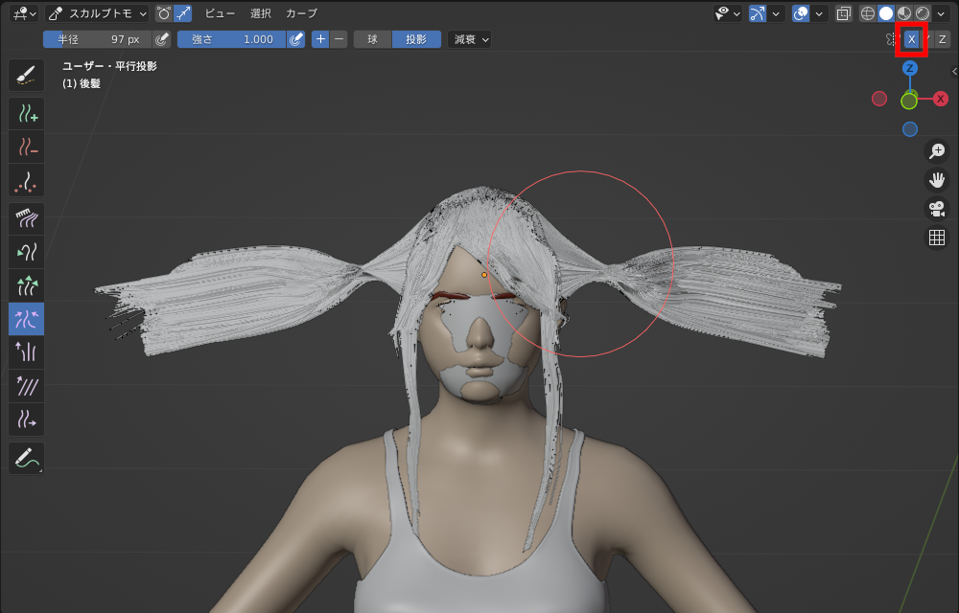Activate the Snake Hook tool
The height and width of the screenshot is (613, 959).
coord(26,253)
